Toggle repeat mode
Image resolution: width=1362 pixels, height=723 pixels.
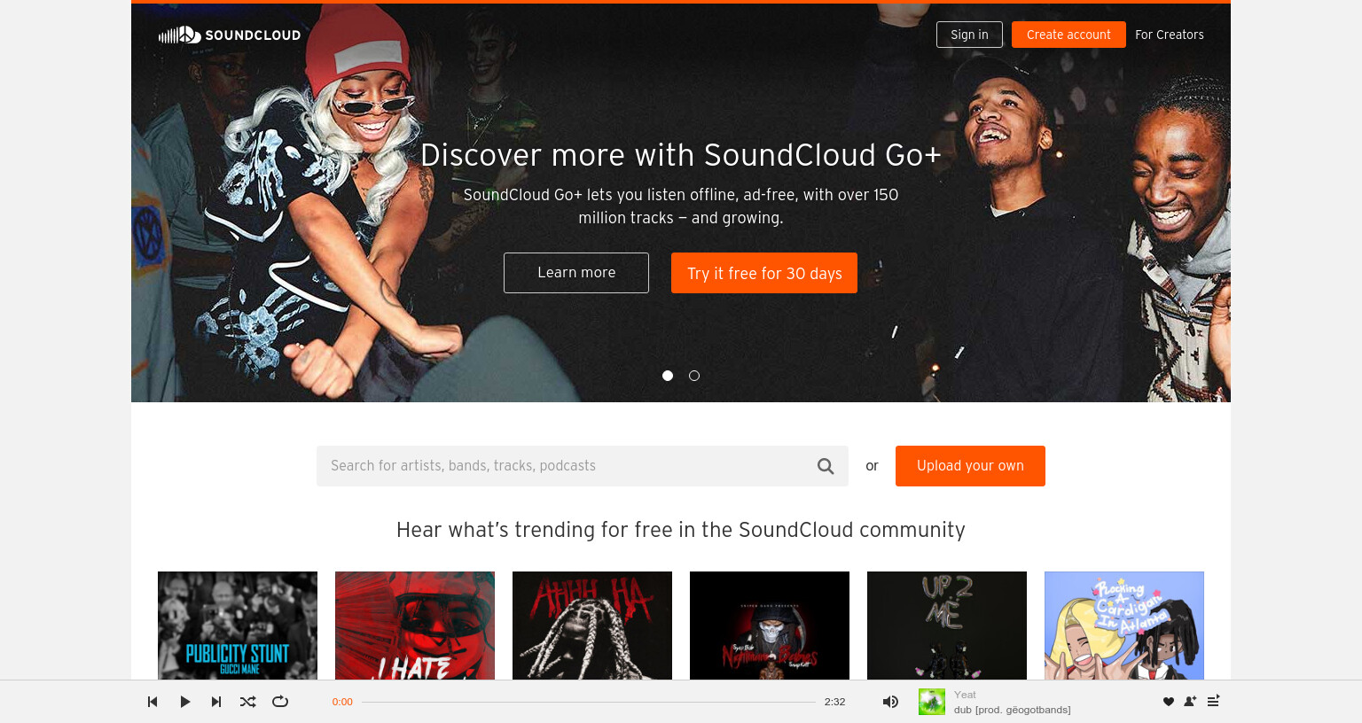coord(280,702)
